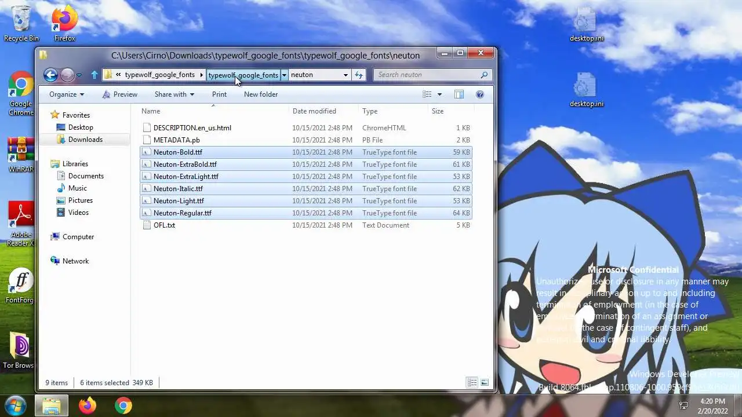Select Favorites in navigation pane
This screenshot has height=417, width=742.
tap(76, 115)
